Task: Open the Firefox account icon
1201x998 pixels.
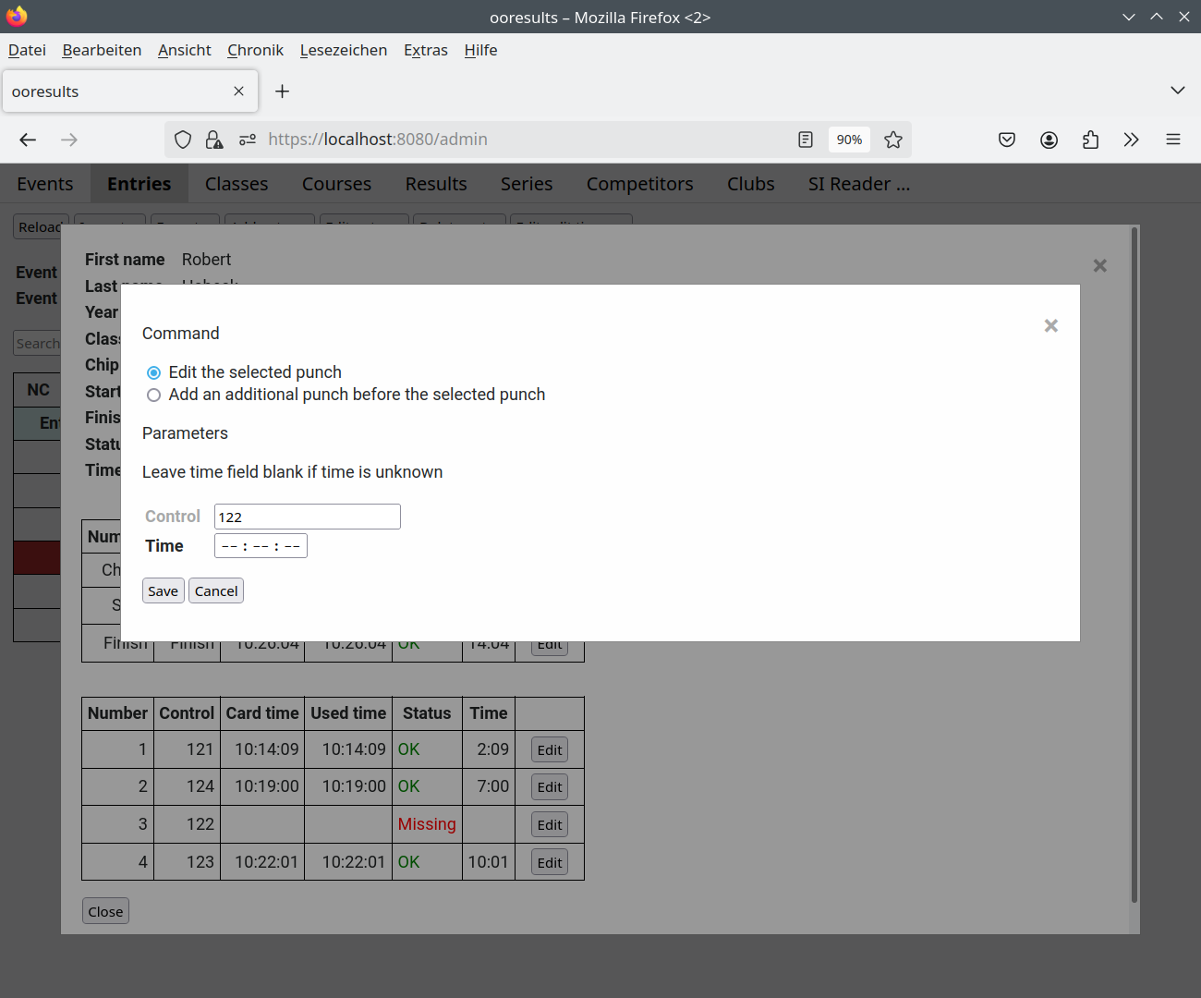Action: tap(1049, 140)
